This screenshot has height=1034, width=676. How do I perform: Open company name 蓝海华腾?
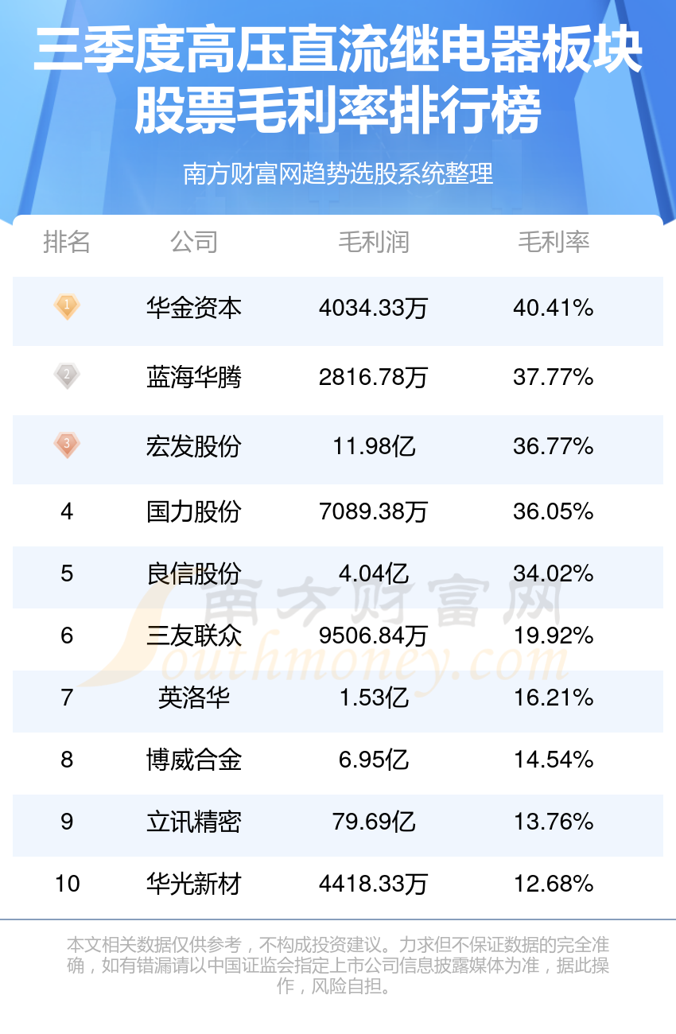click(x=194, y=377)
